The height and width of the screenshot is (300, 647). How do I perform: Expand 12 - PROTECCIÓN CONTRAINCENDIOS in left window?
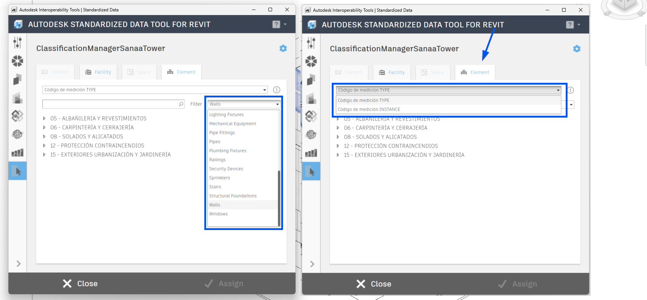[44, 145]
